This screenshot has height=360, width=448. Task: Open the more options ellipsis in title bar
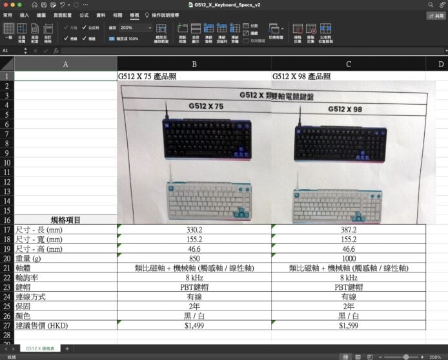(x=85, y=5)
